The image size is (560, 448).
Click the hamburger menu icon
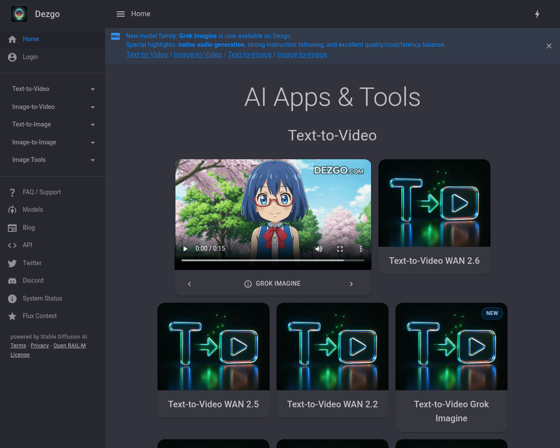(120, 14)
